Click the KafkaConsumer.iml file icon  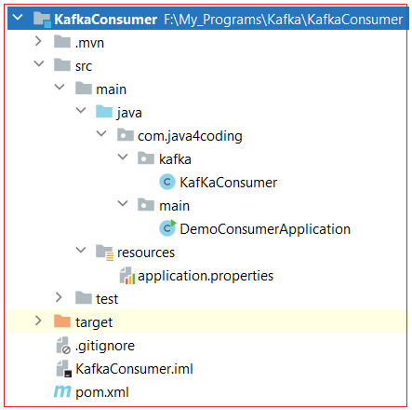(x=64, y=369)
